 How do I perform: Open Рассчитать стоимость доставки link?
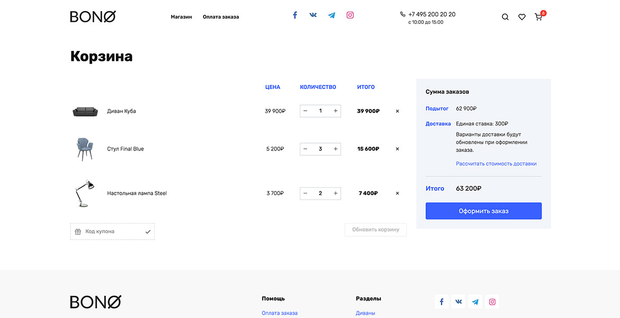pyautogui.click(x=497, y=163)
